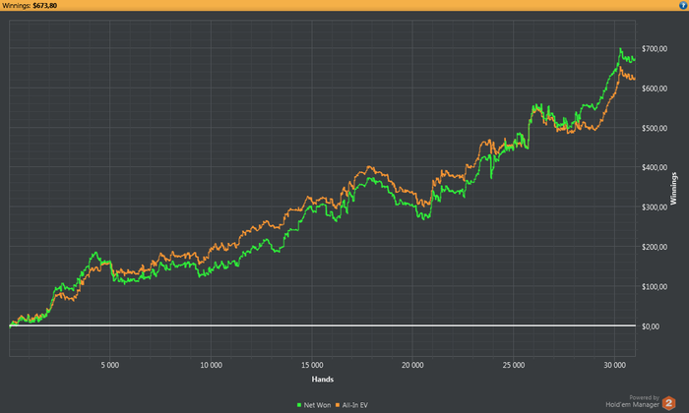The height and width of the screenshot is (413, 689).
Task: Click the $500,00 axis label
Action: point(655,128)
